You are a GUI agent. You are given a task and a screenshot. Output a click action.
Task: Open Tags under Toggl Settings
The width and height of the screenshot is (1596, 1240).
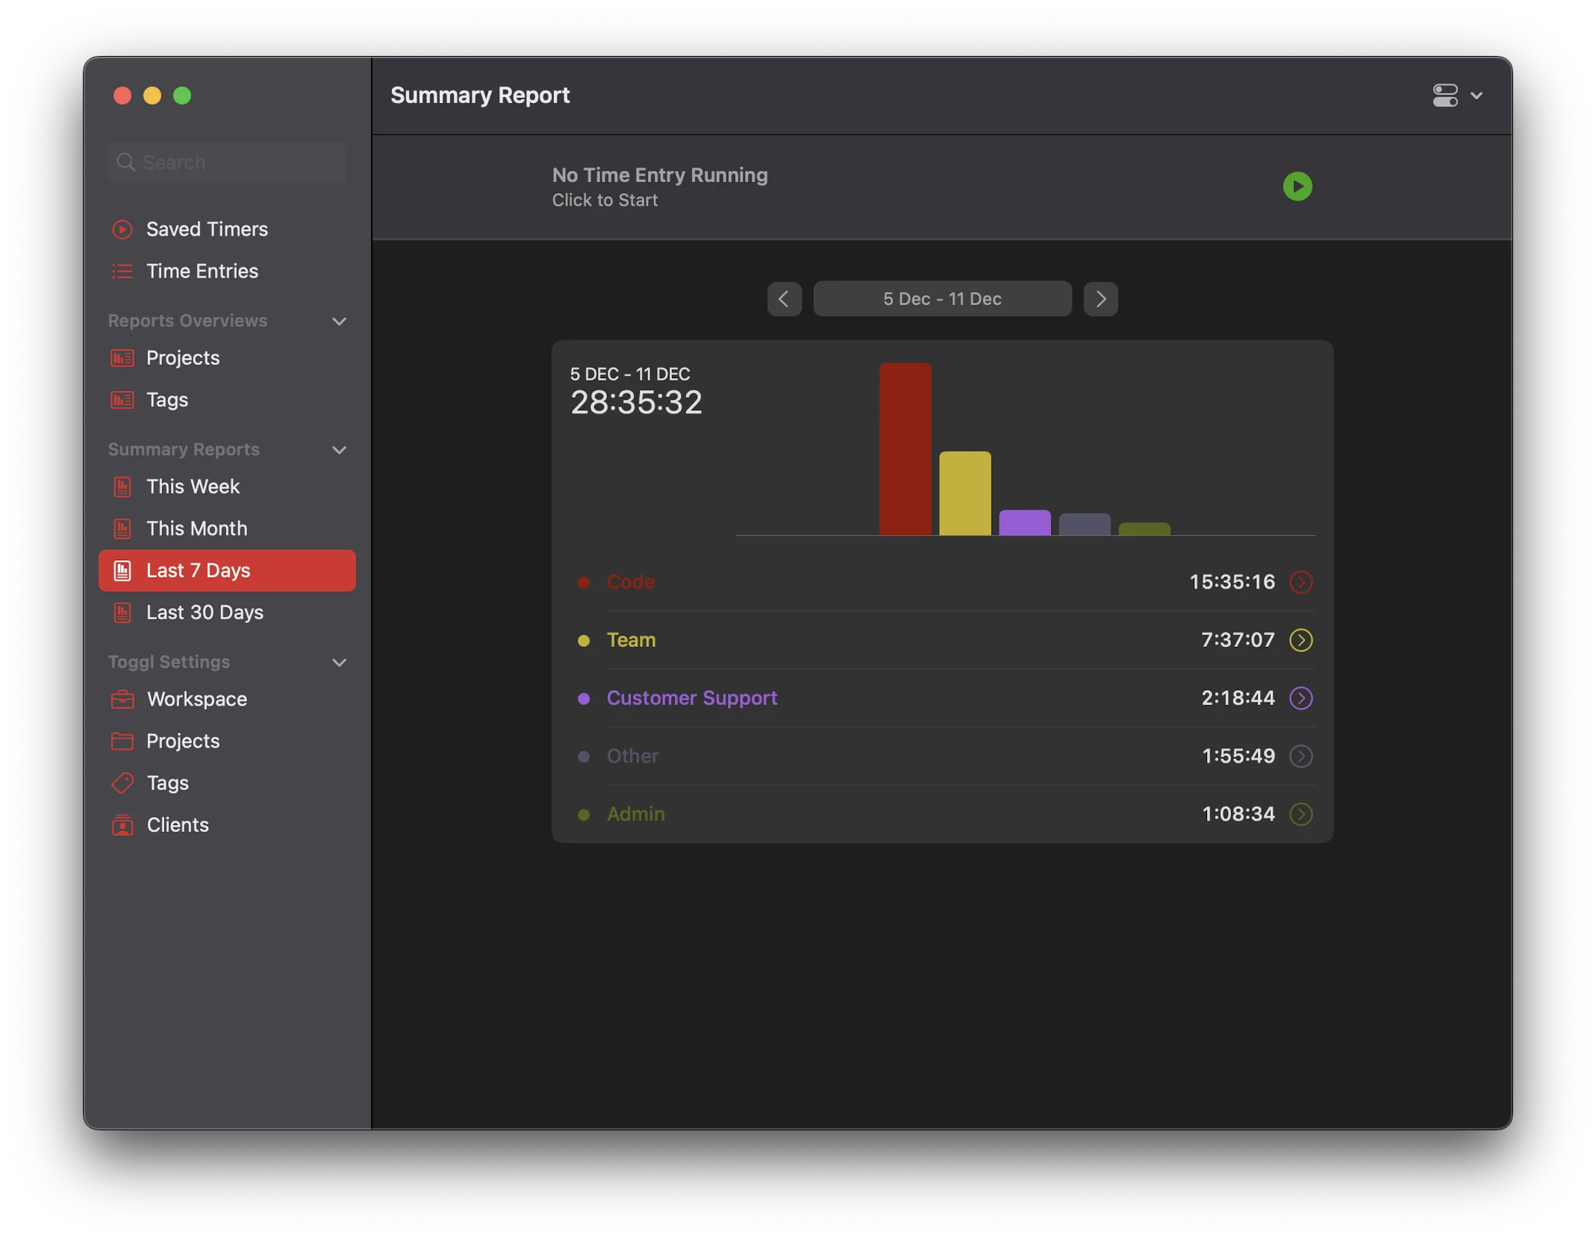point(167,783)
